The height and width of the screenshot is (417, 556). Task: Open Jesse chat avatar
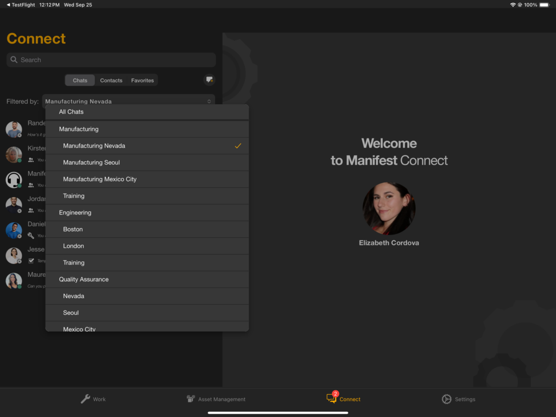click(x=14, y=256)
